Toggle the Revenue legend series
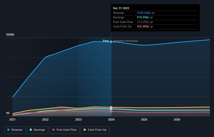214x137 pixels. [x=15, y=130]
